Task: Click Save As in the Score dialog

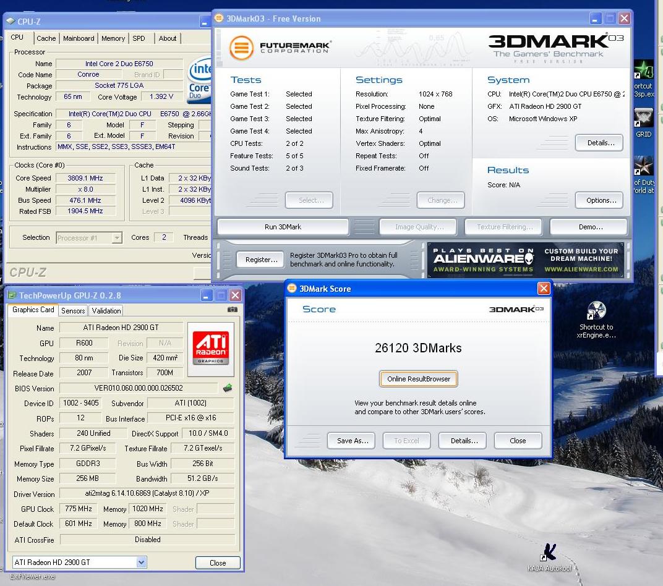Action: pos(351,441)
